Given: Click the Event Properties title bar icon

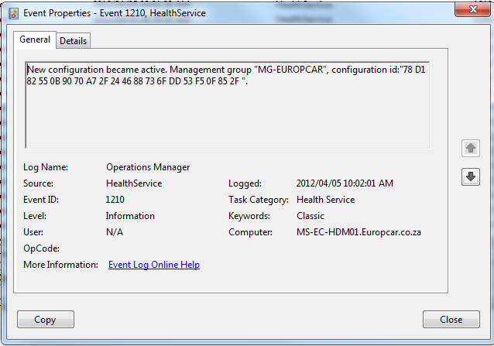Looking at the screenshot, I should pos(13,13).
